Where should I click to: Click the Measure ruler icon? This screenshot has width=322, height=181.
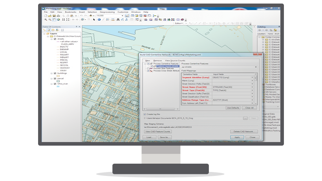(x=113, y=20)
